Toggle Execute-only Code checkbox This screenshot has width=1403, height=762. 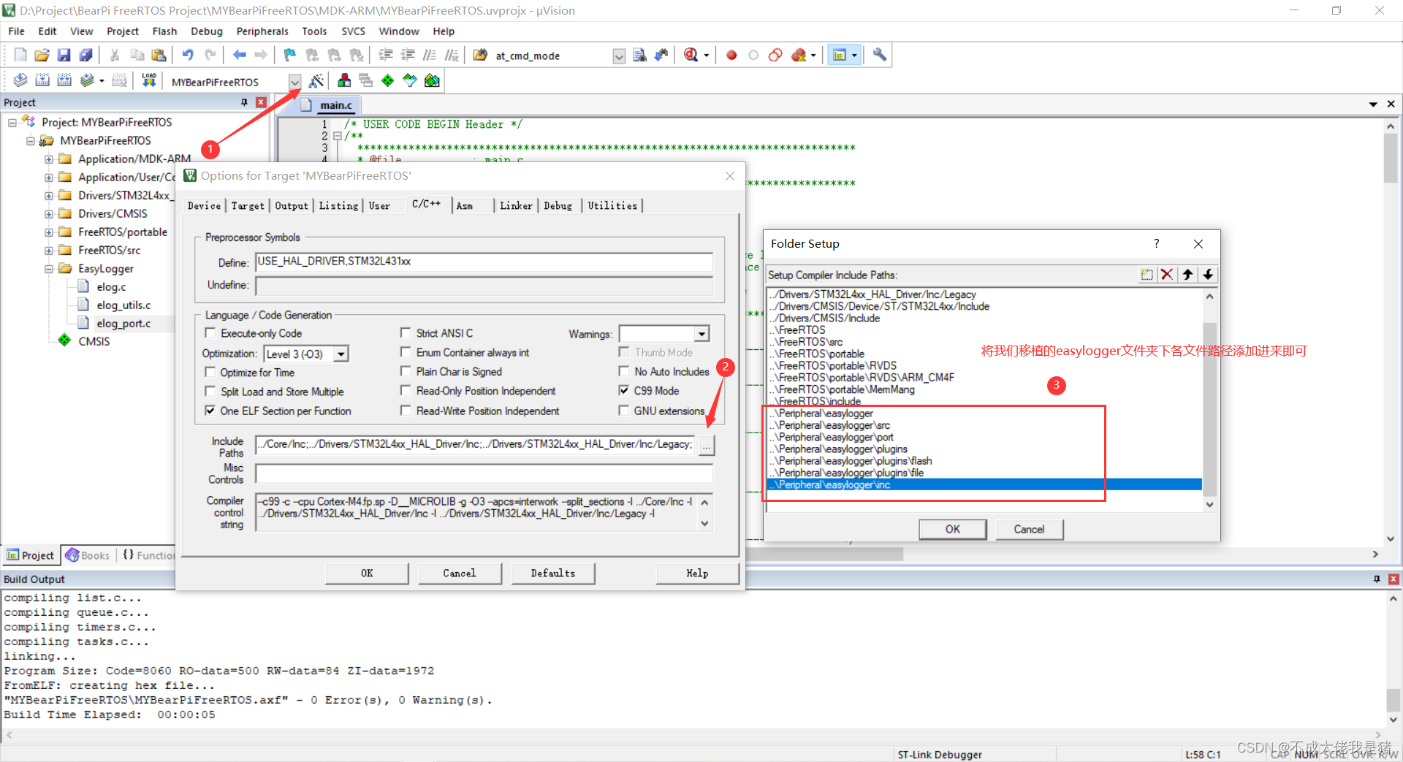pyautogui.click(x=210, y=333)
